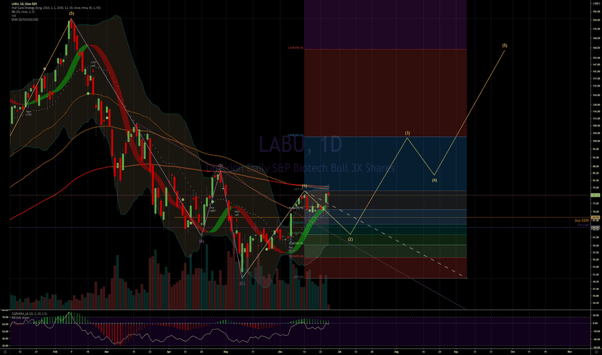Click the Aug date label on time axis

click(396, 351)
